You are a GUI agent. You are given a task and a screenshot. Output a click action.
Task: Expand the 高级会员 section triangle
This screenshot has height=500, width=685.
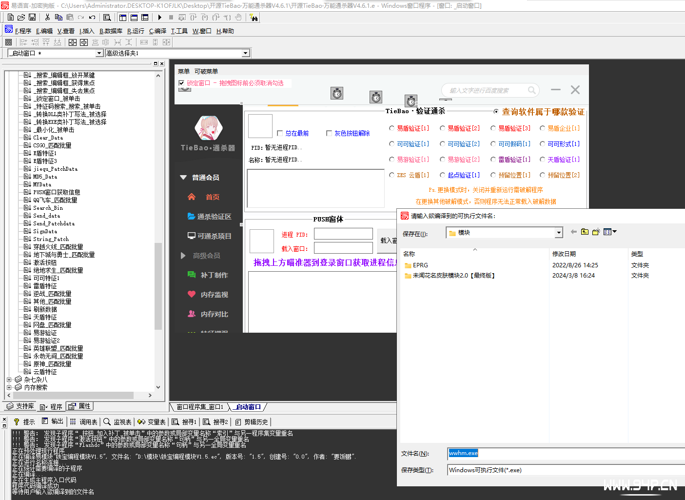(183, 255)
